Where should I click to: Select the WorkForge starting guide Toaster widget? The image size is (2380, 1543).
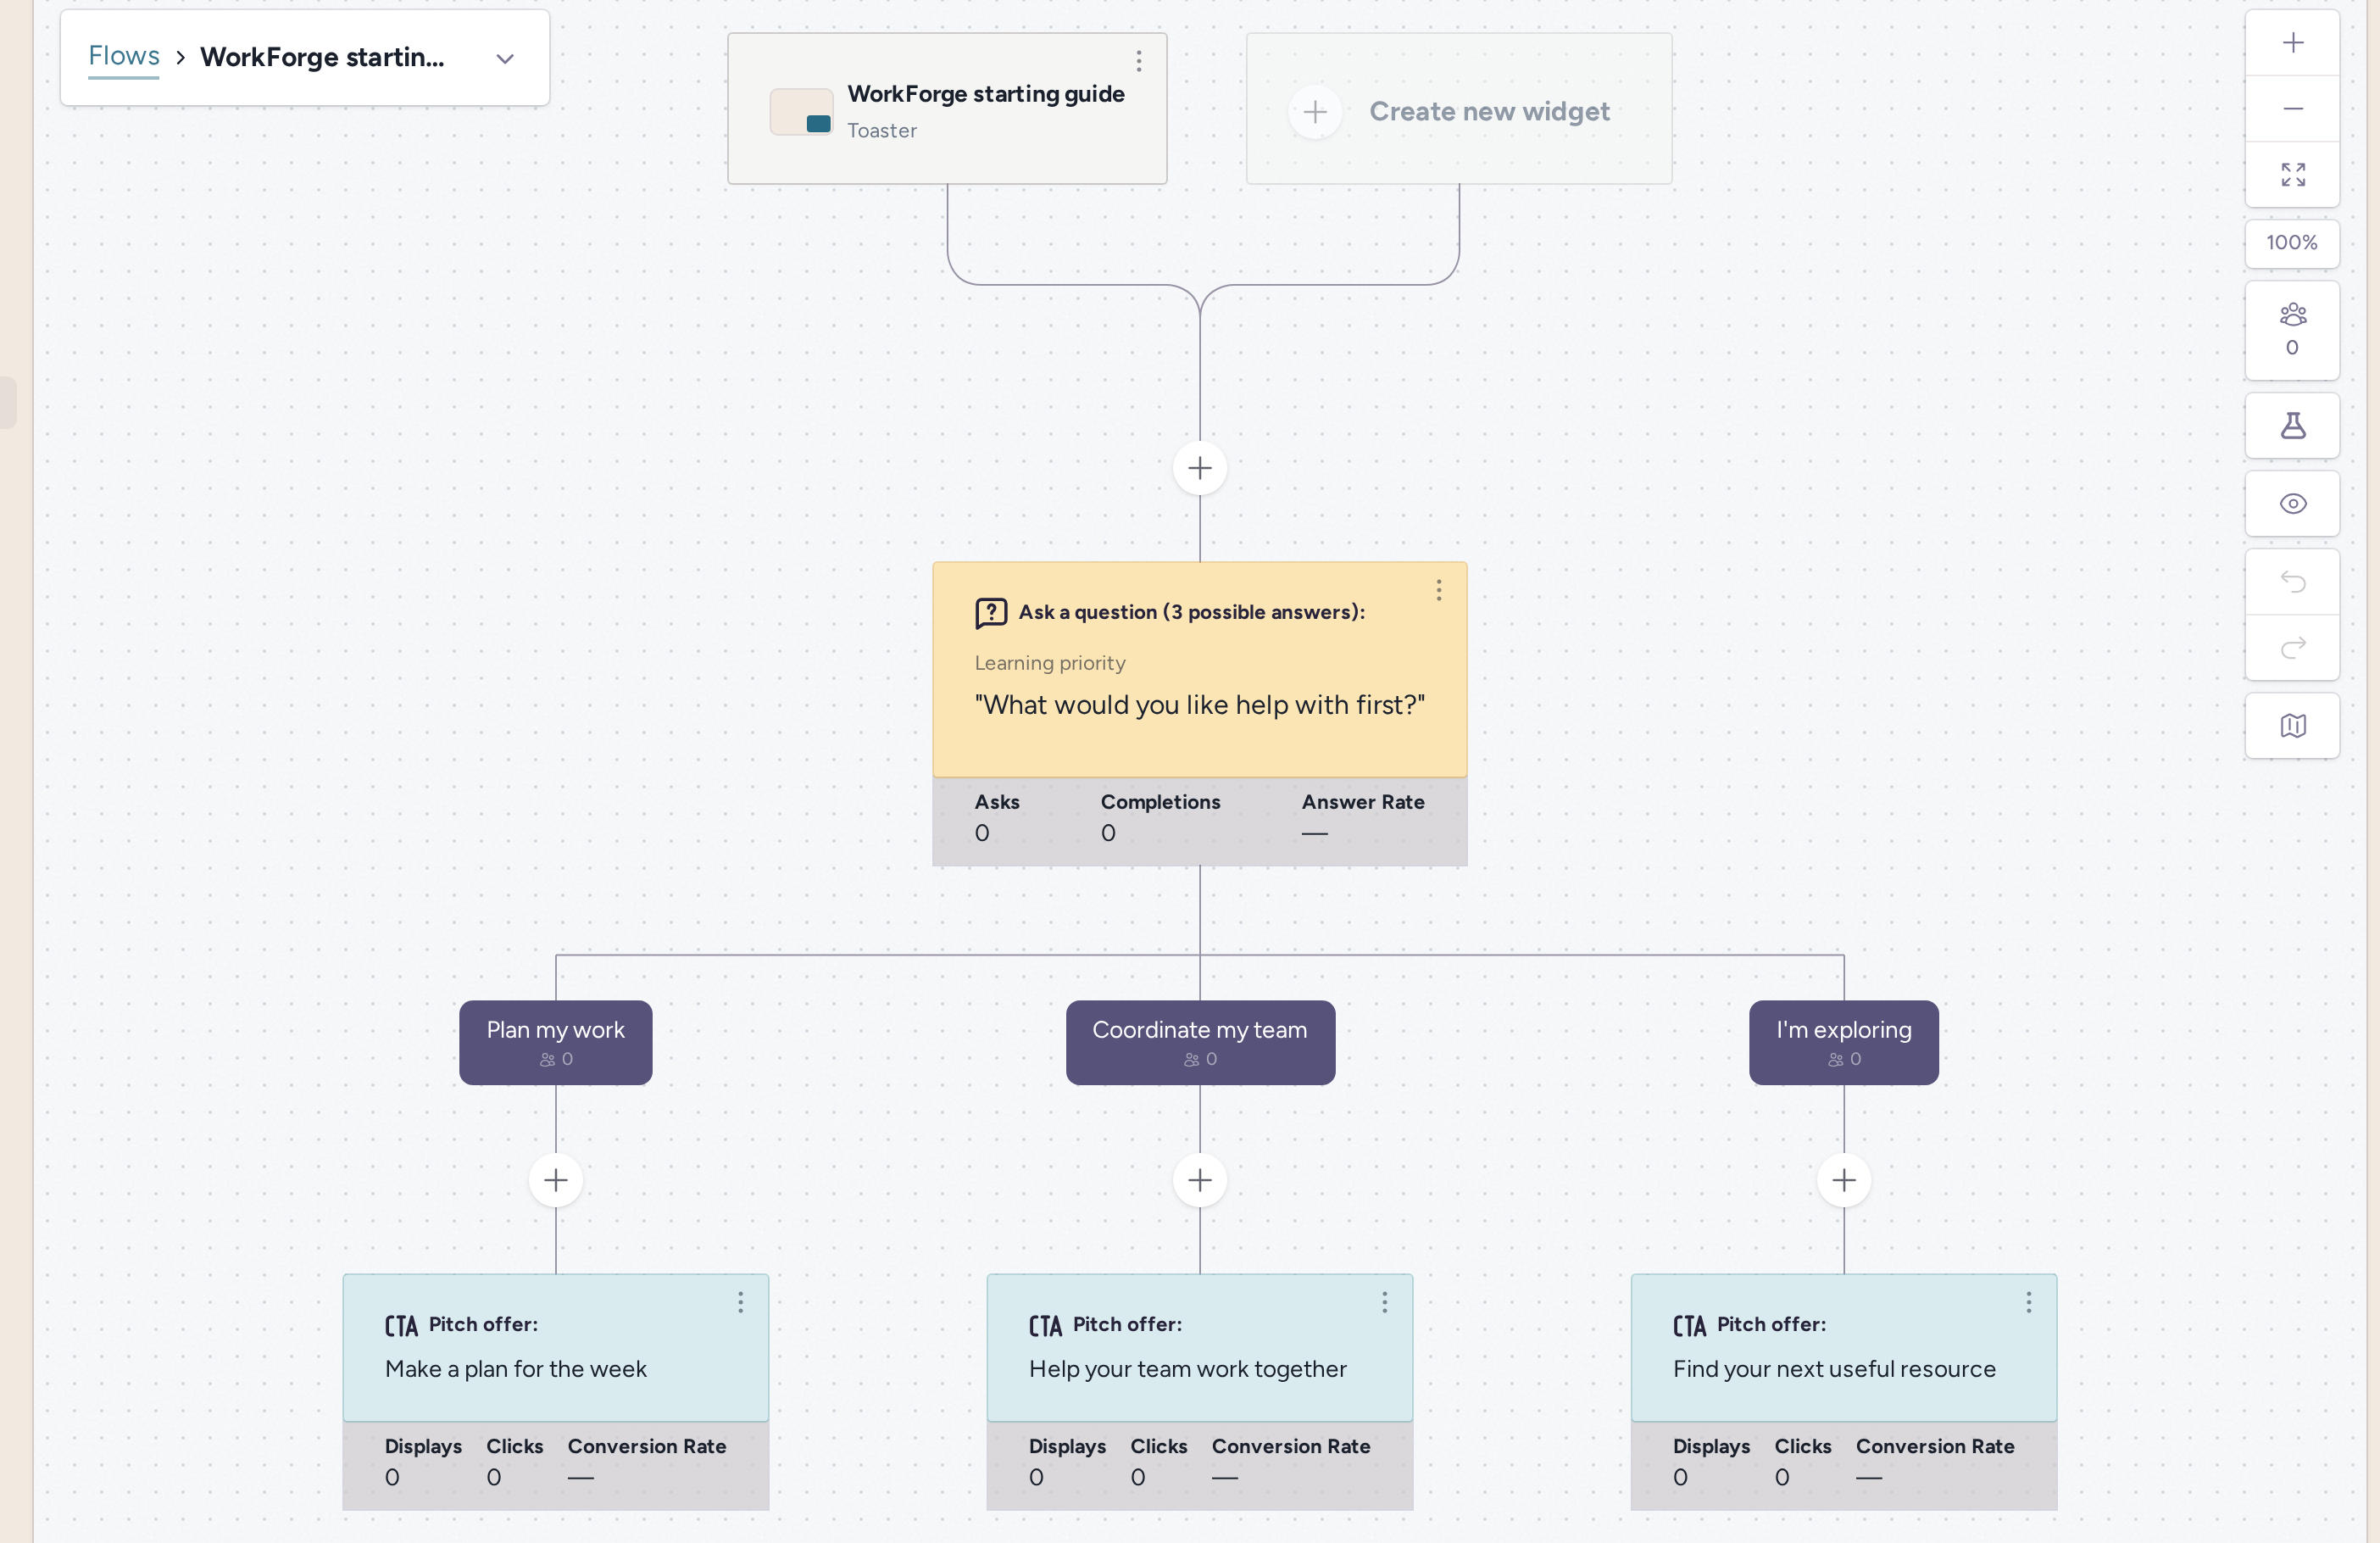coord(947,109)
